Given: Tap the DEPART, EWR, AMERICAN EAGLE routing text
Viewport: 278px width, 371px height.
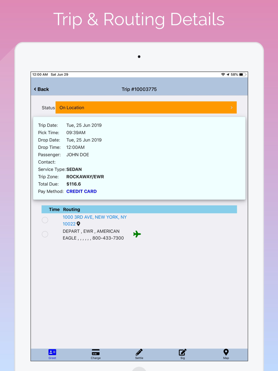Looking at the screenshot, I should (93, 234).
